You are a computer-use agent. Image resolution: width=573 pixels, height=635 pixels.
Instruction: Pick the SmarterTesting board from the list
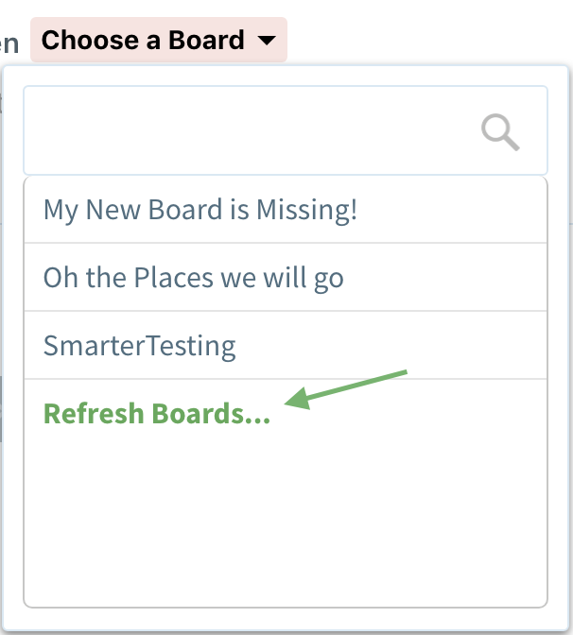[x=140, y=345]
